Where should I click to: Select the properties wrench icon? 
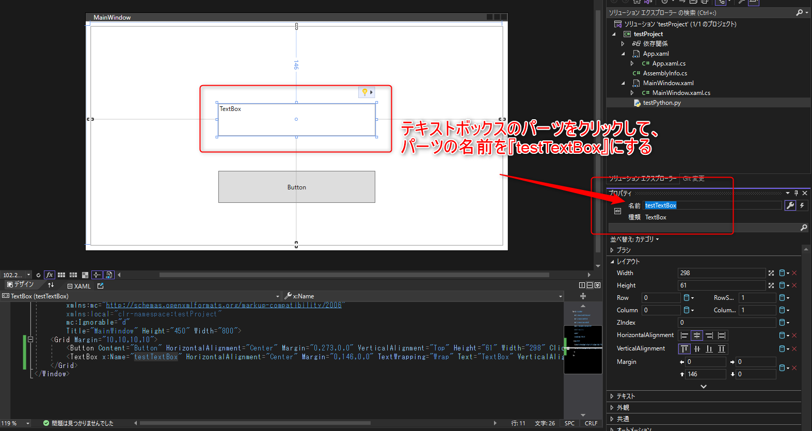point(790,205)
